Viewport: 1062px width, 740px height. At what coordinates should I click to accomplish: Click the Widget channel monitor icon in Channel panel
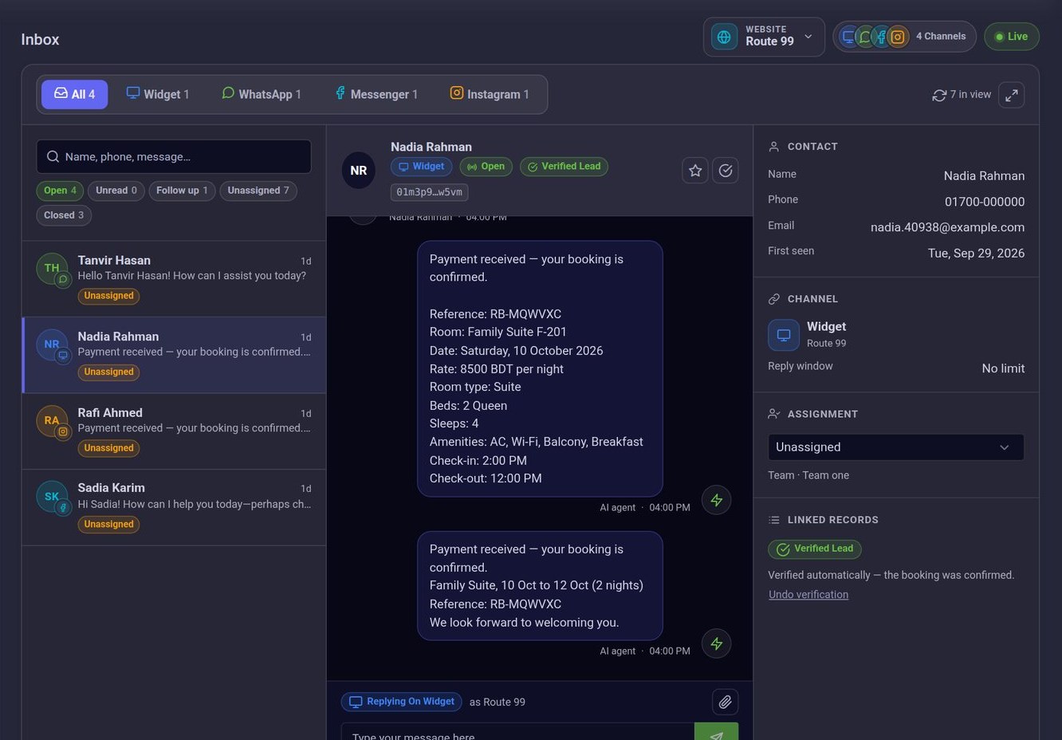(x=784, y=335)
